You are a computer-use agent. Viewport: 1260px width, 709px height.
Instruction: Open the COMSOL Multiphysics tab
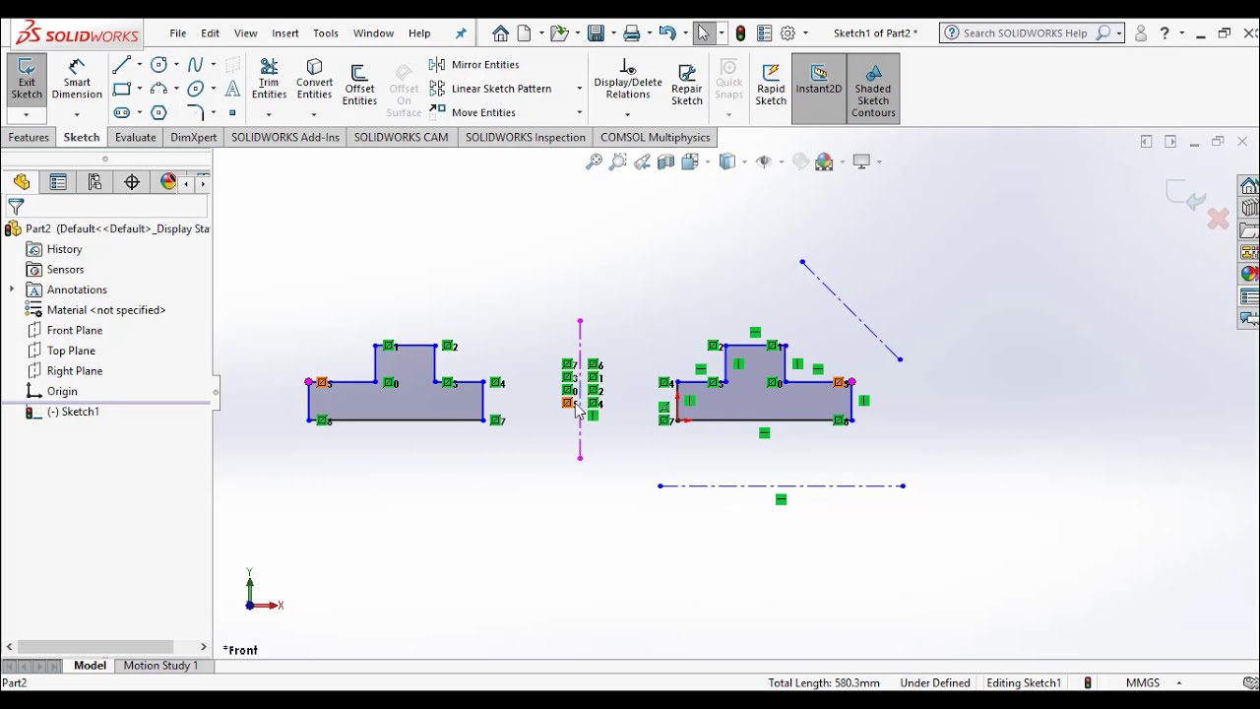click(655, 138)
